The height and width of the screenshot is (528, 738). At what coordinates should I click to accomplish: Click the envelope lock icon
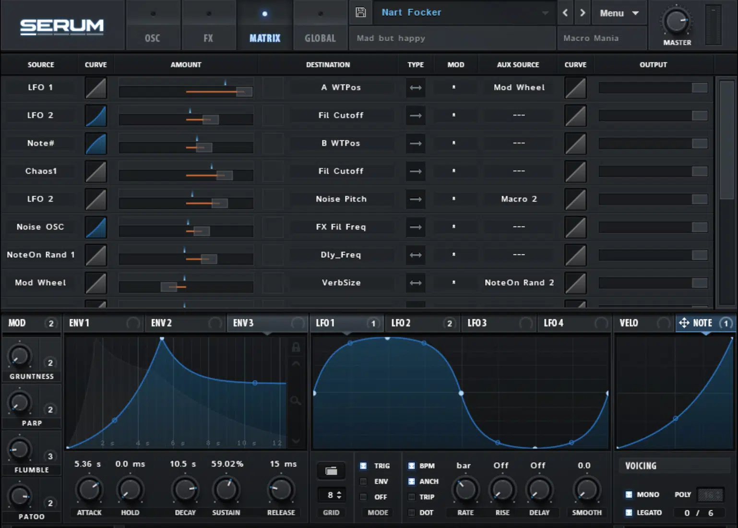(296, 347)
